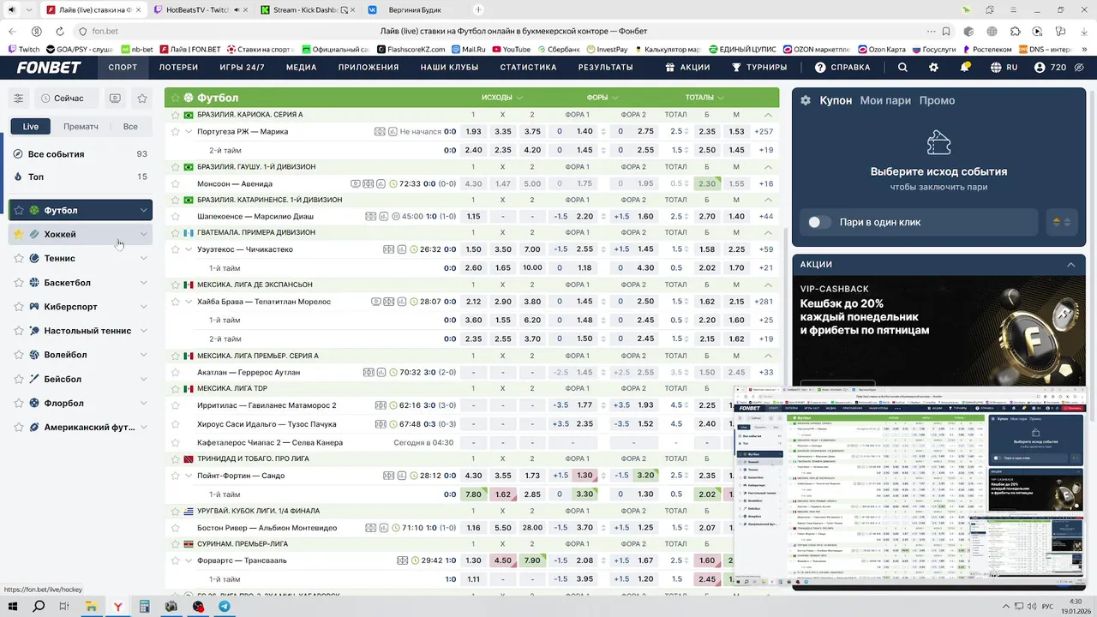Switch to the Мои пари tab
Screen dimensions: 1097x617
click(885, 100)
